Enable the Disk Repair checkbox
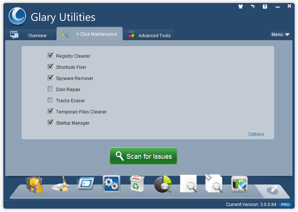 click(51, 89)
